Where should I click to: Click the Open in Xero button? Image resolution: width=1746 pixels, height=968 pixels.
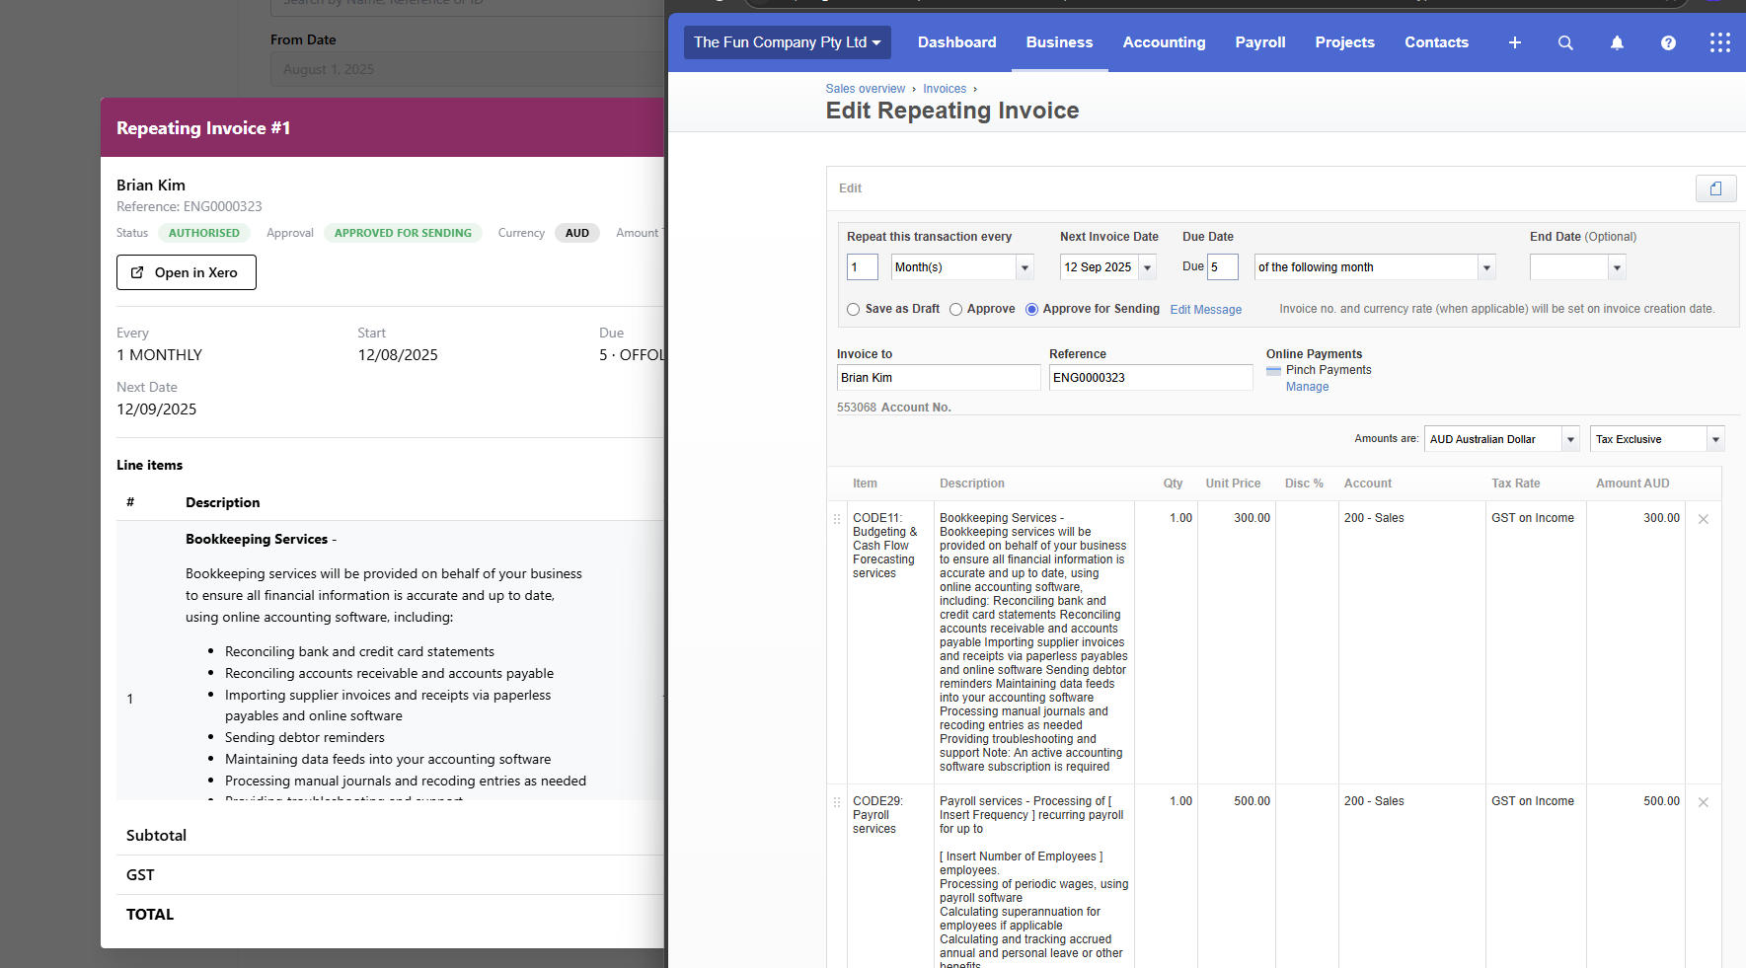coord(187,272)
